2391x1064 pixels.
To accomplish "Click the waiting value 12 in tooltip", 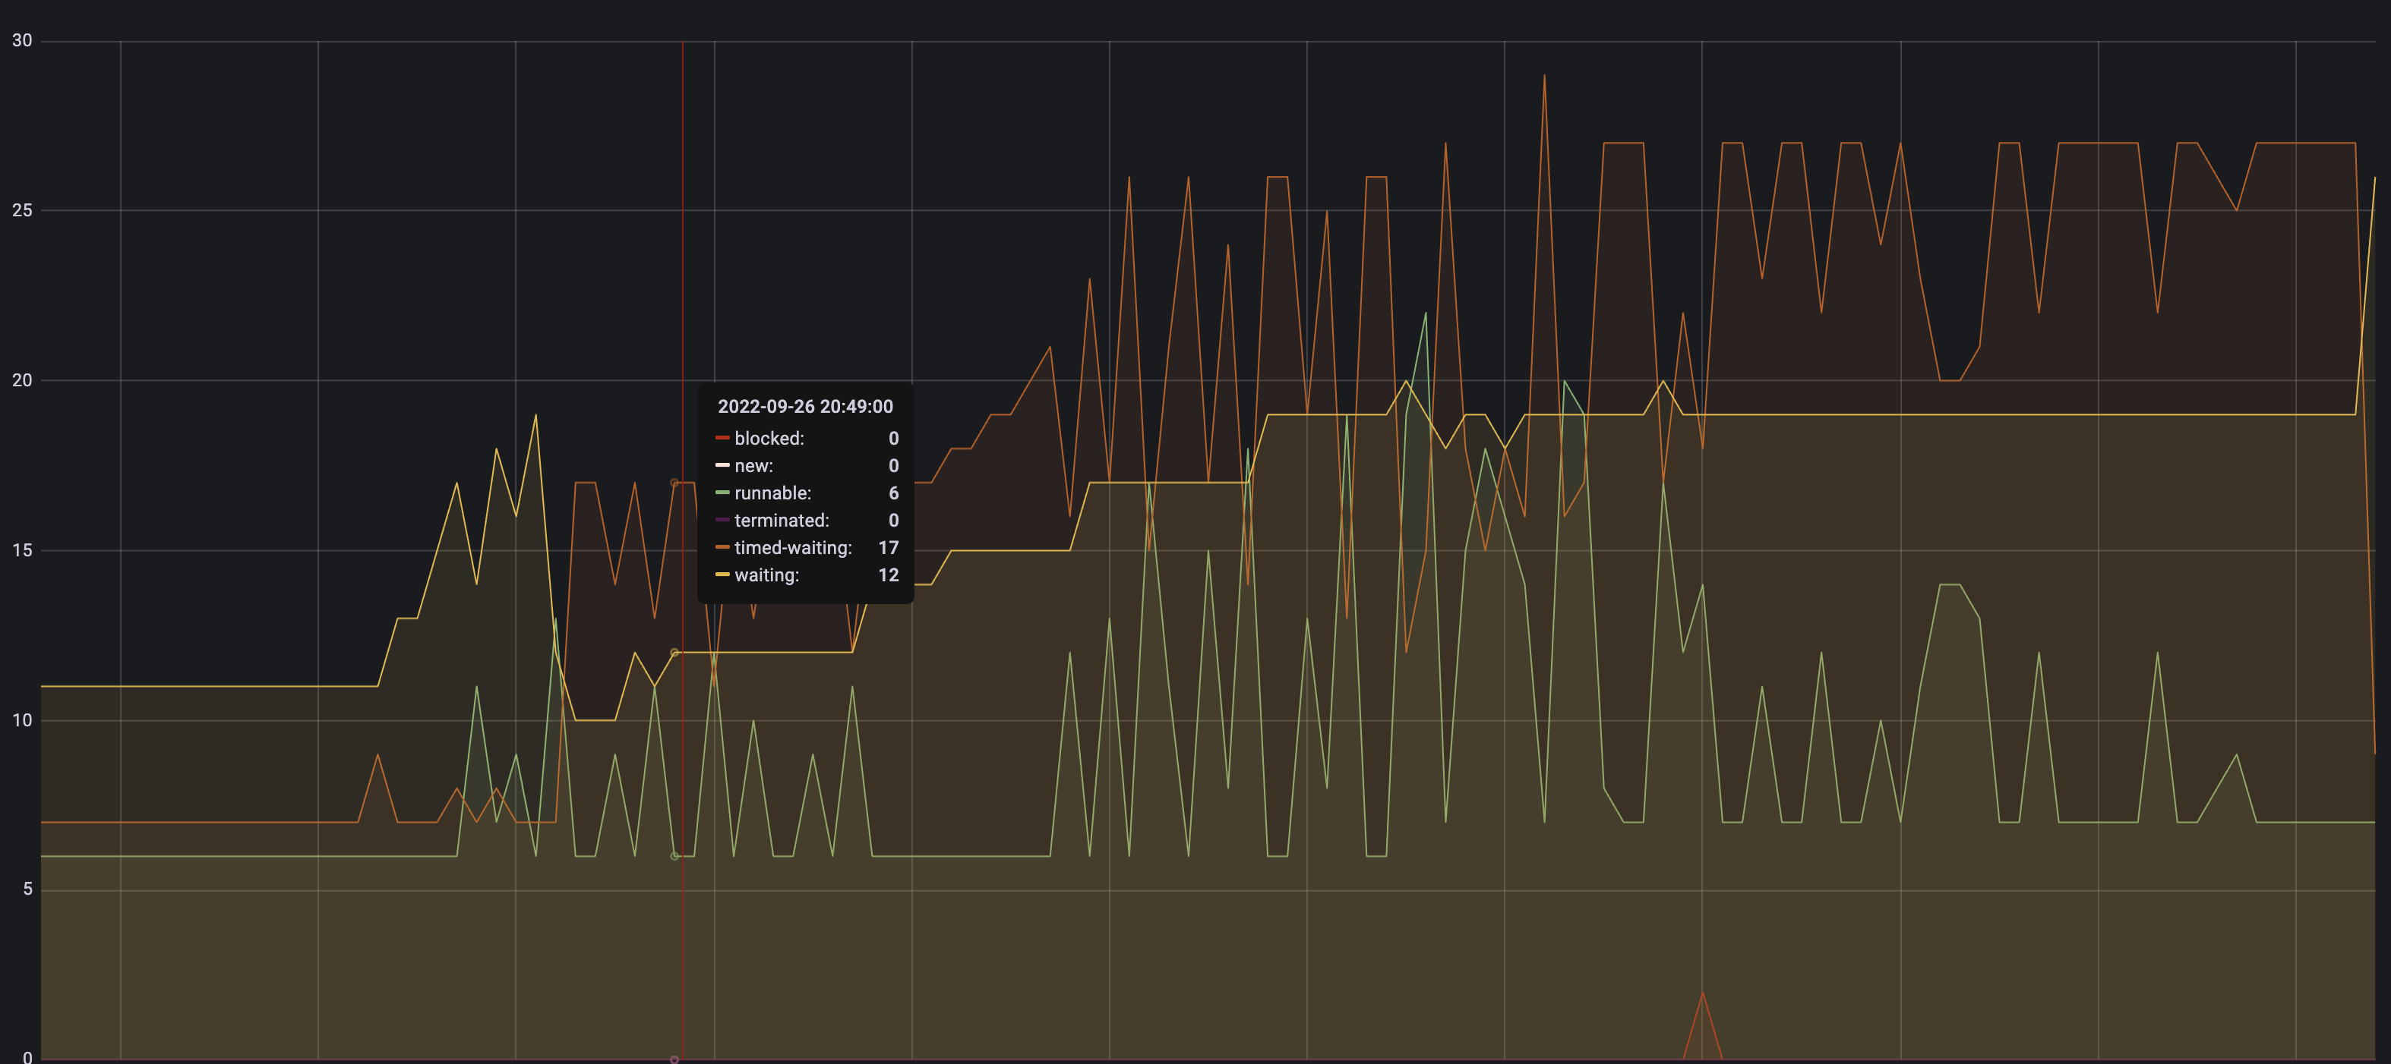I will [889, 574].
